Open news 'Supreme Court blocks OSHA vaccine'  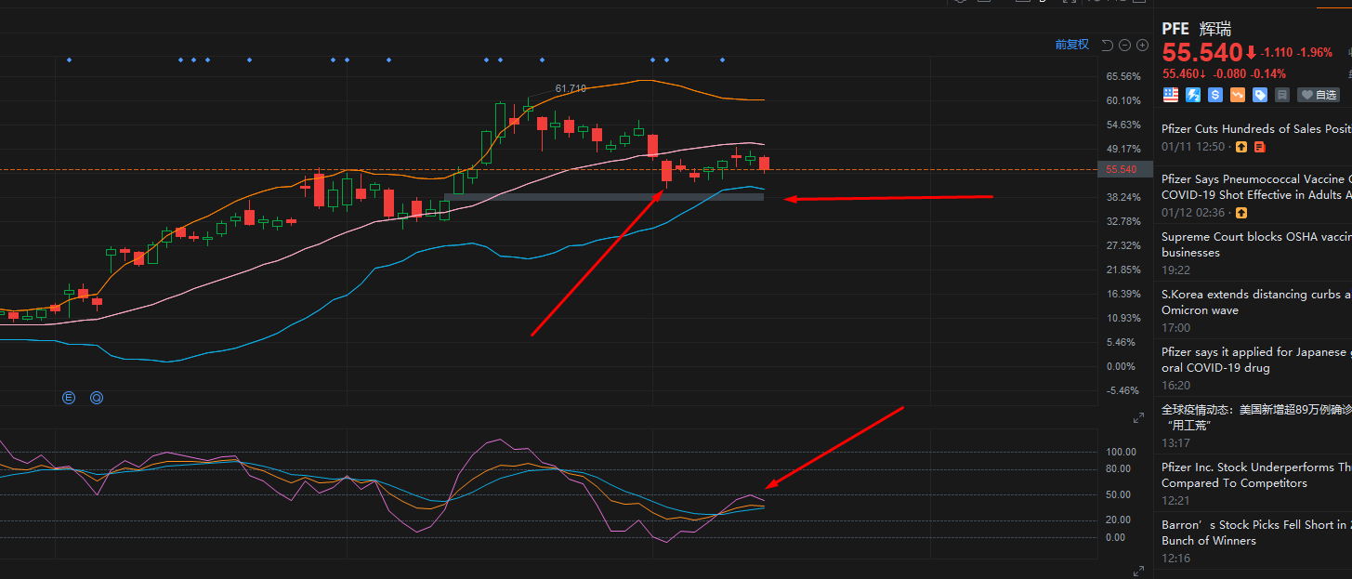point(1256,244)
